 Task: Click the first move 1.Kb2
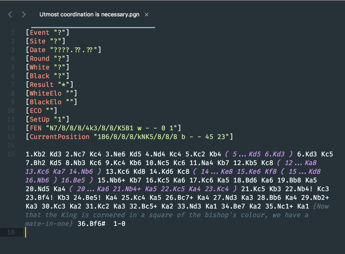[x=36, y=154]
